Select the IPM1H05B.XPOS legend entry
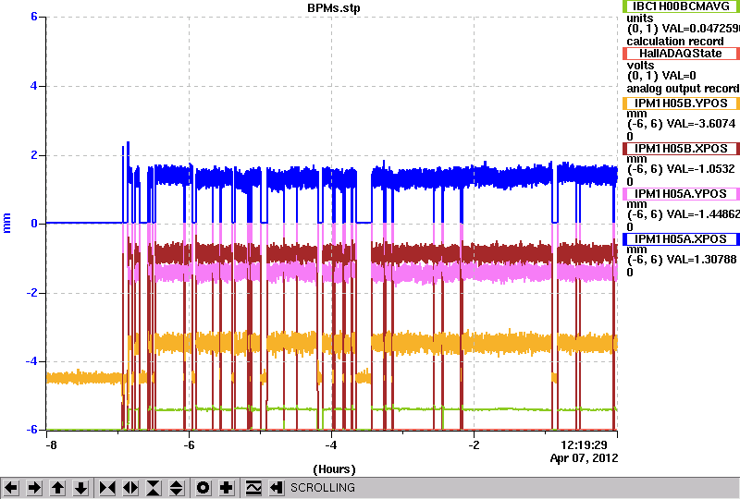Screen dimensions: 740x499 coord(681,149)
